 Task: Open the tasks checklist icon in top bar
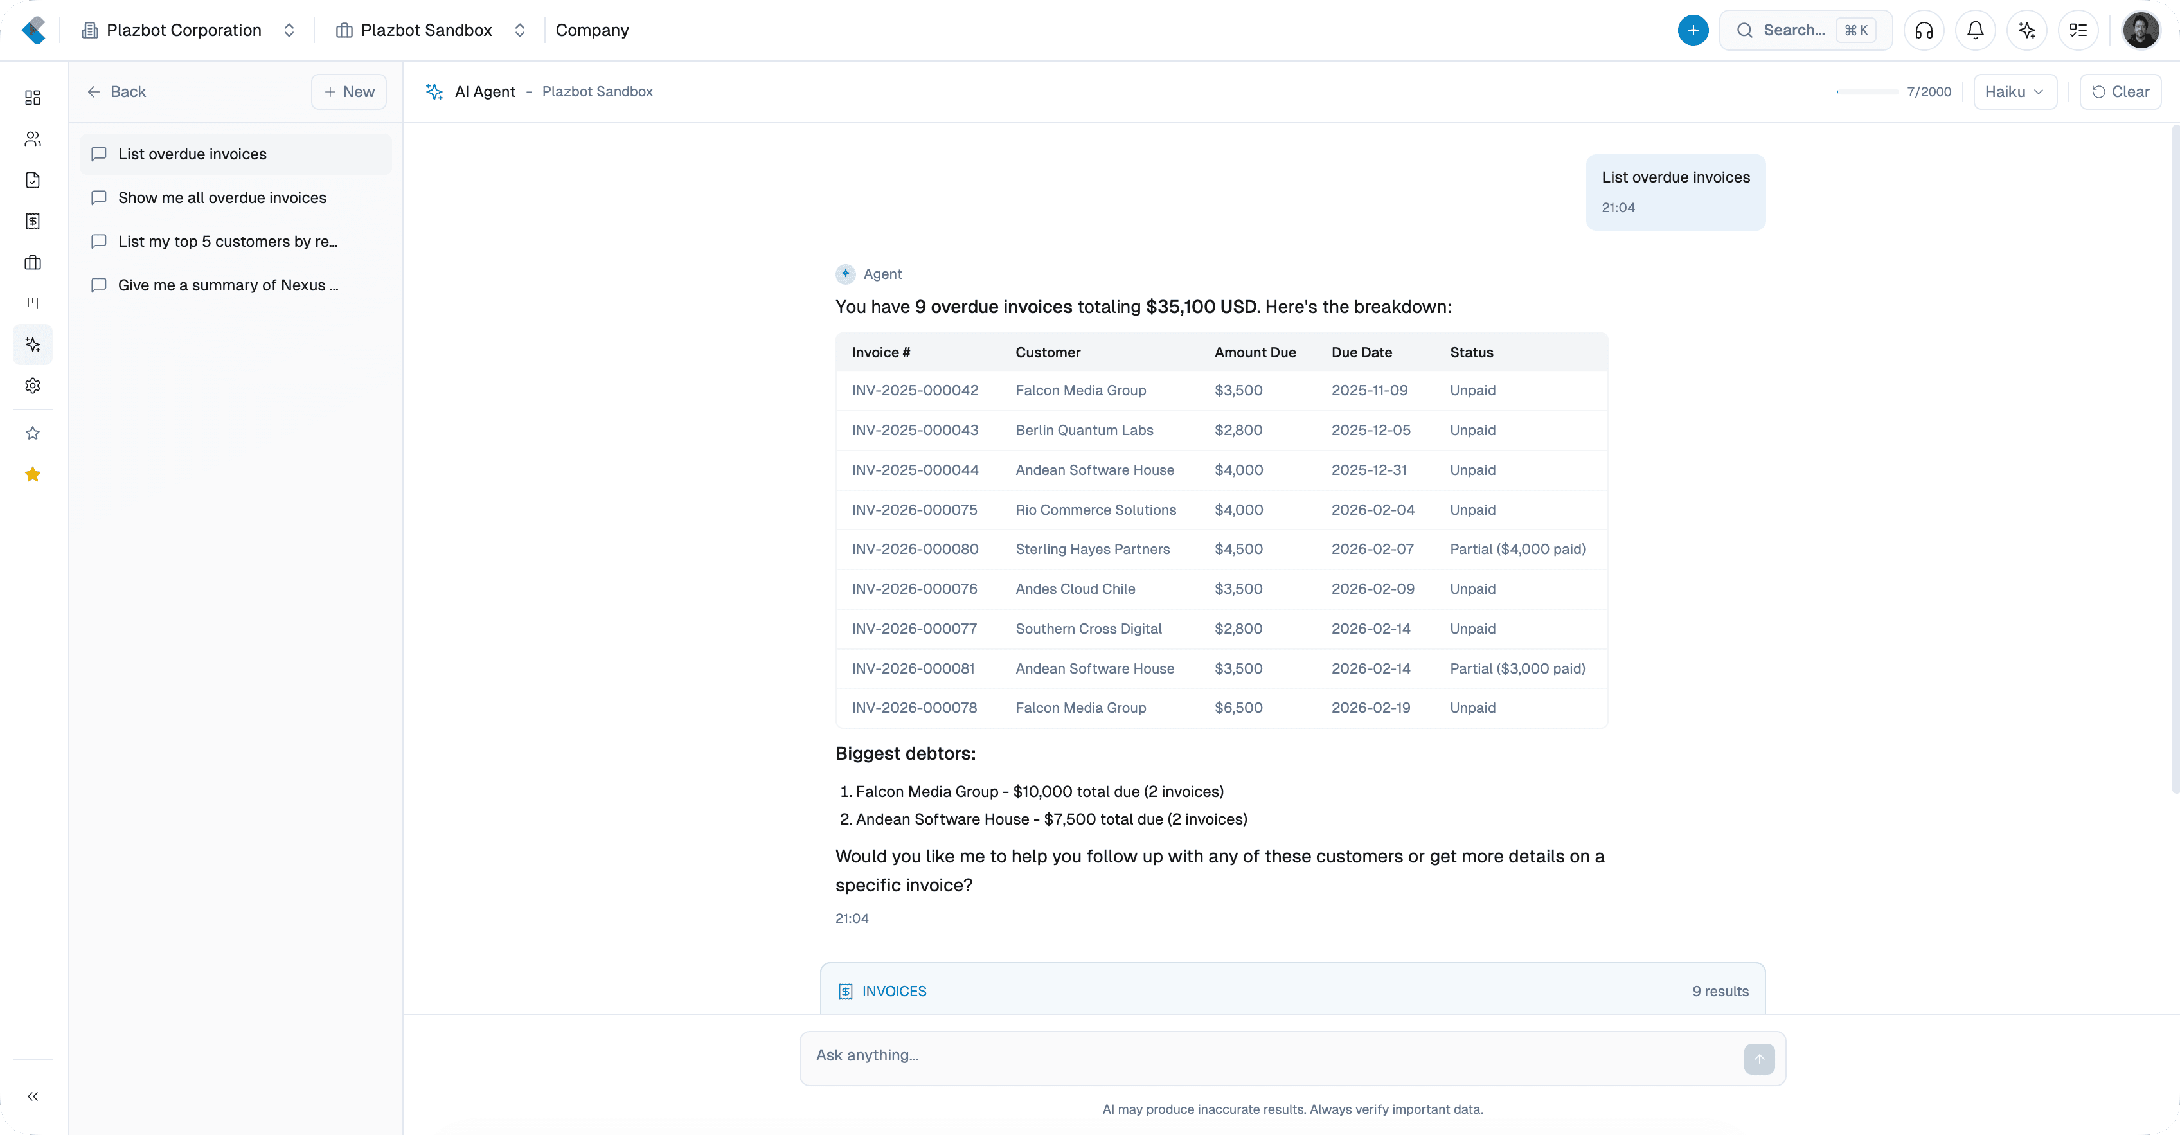(2078, 30)
